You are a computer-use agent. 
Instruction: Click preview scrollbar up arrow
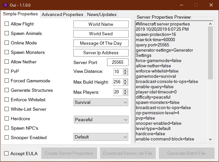tap(210, 24)
